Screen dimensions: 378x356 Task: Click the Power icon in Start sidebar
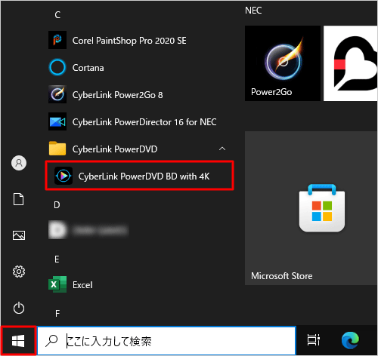[x=19, y=308]
